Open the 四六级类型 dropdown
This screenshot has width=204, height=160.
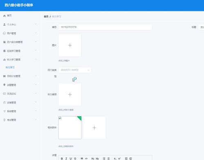click(75, 70)
